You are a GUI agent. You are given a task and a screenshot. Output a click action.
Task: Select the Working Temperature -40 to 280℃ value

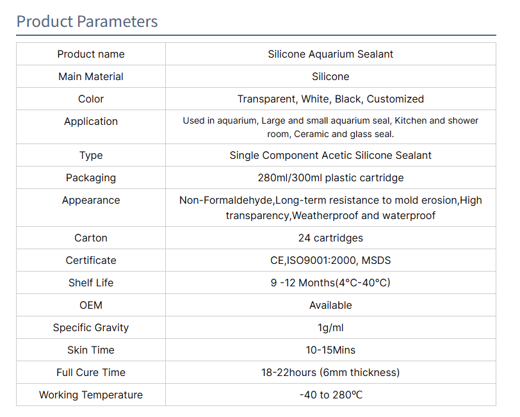point(330,395)
